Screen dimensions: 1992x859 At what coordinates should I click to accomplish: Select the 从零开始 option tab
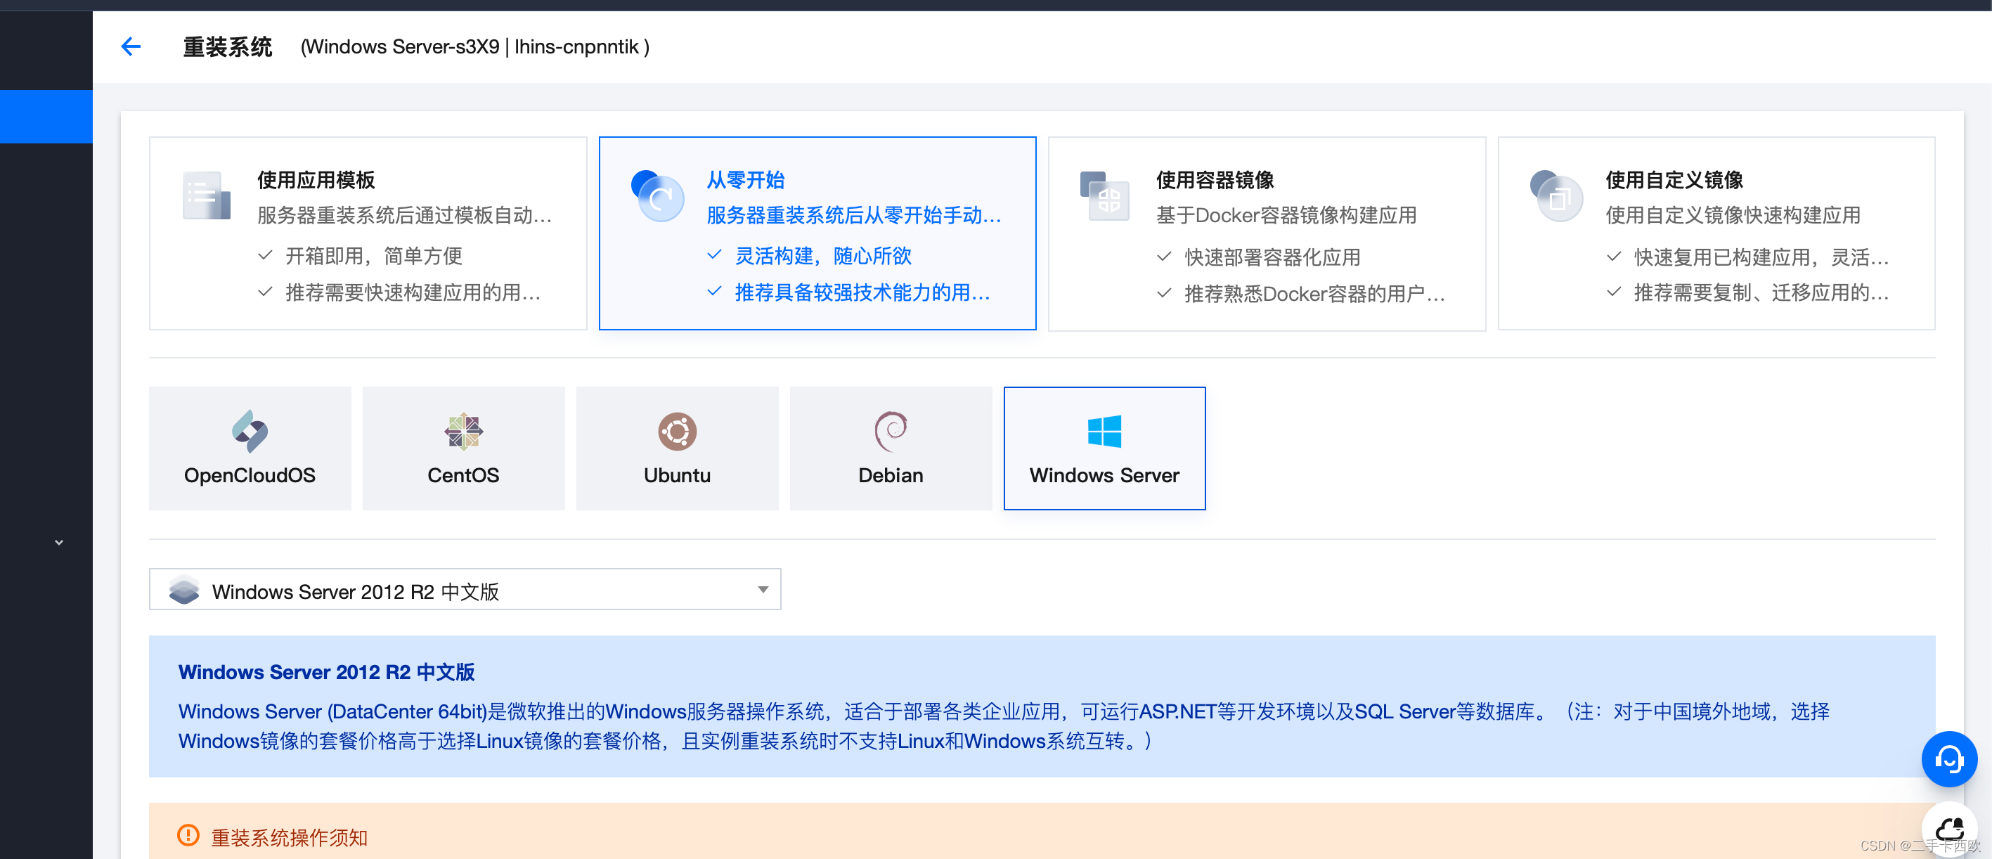coord(817,232)
